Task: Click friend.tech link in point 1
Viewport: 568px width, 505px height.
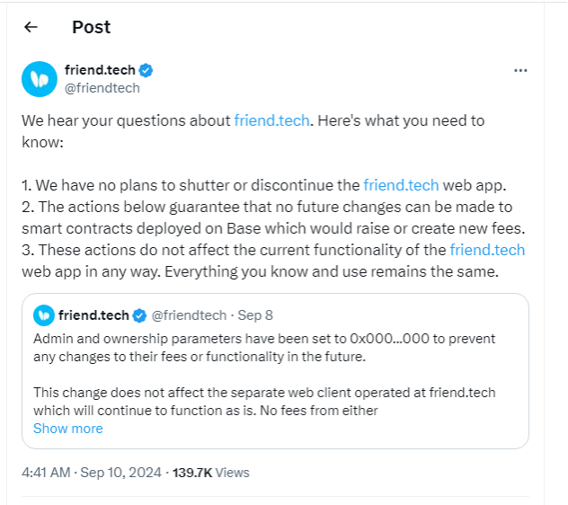Action: (401, 185)
